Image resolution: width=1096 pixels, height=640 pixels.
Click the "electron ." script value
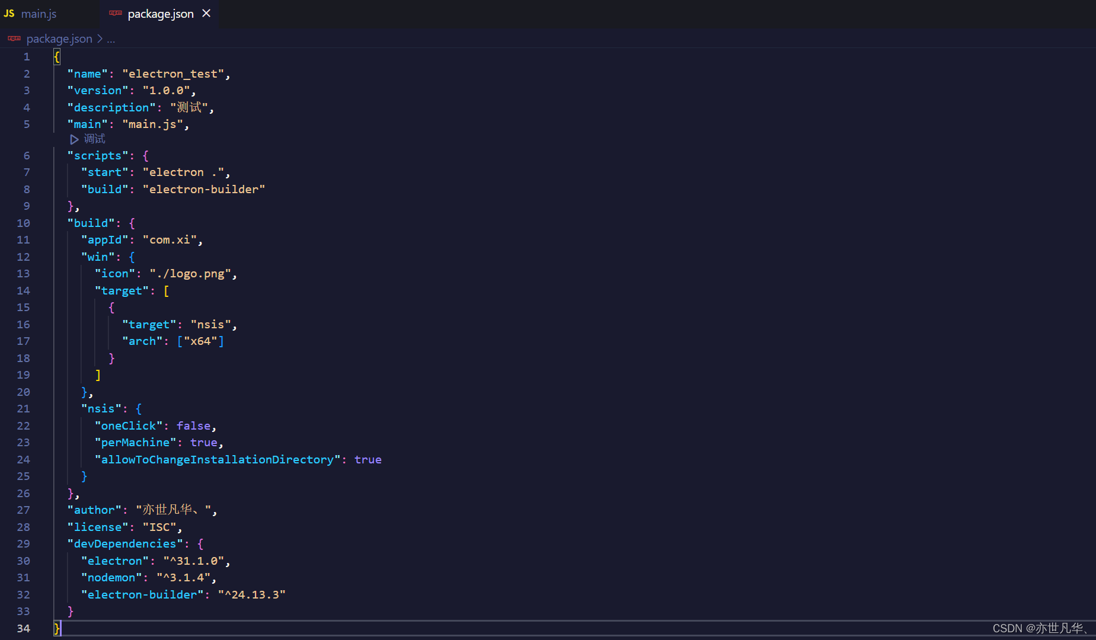(184, 172)
